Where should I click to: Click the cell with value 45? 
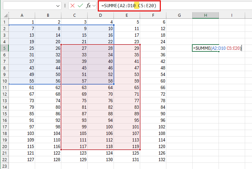(74, 68)
